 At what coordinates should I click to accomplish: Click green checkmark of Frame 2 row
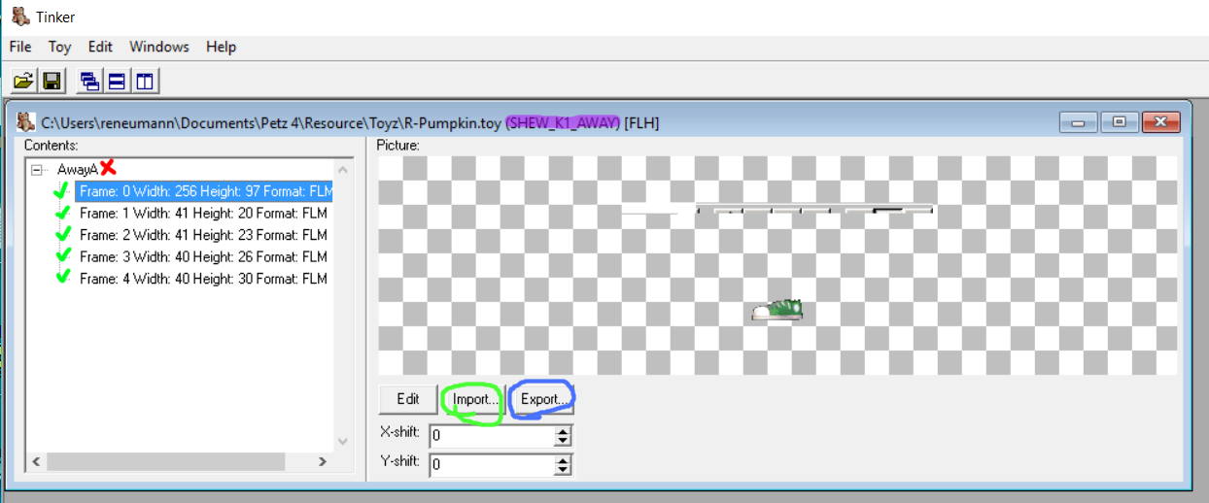(x=64, y=234)
